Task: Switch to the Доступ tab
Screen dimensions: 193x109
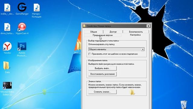Action: click(x=113, y=32)
